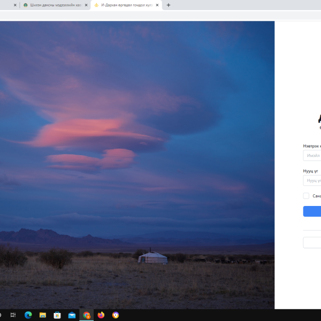Close the leftmost partially visible tab
Viewport: 321px width, 321px height.
15,5
